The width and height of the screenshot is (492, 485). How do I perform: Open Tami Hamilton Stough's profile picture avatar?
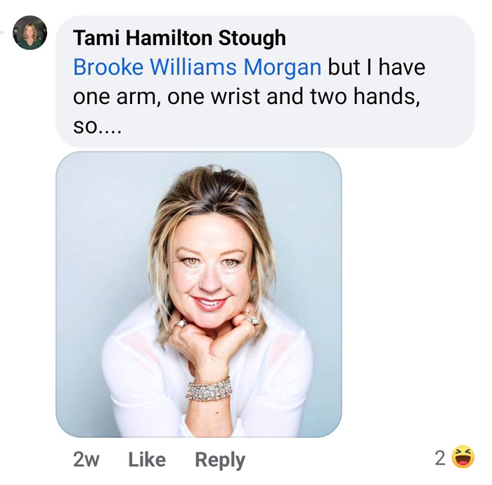[x=30, y=32]
